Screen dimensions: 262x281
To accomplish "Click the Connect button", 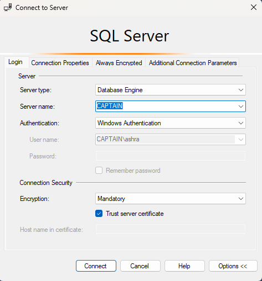I will tap(96, 266).
